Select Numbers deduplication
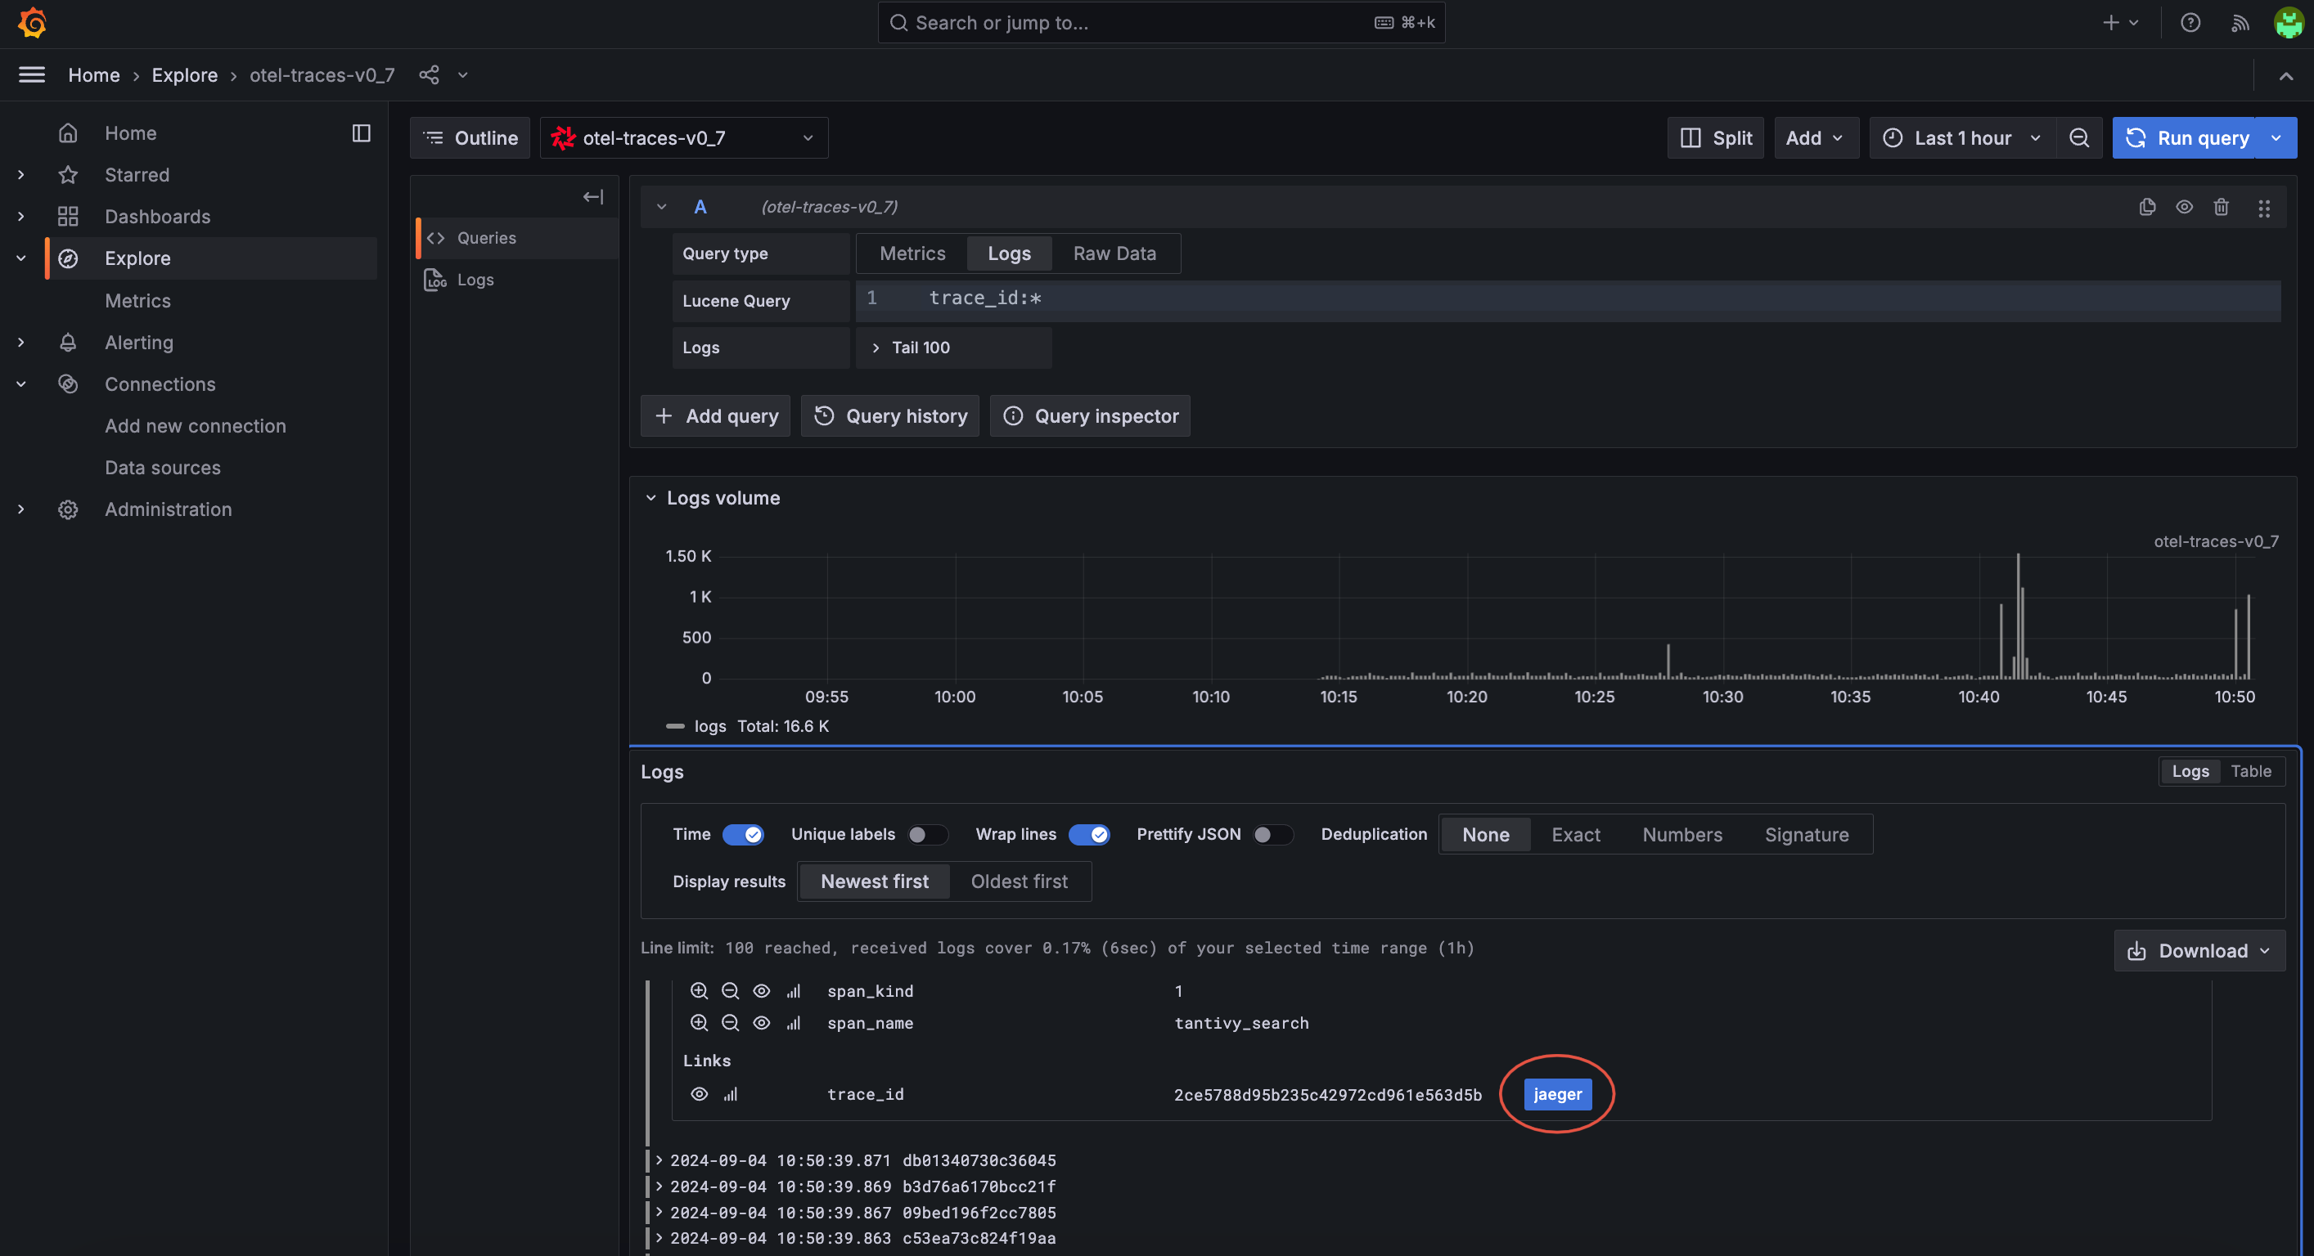Viewport: 2314px width, 1256px height. click(x=1681, y=835)
